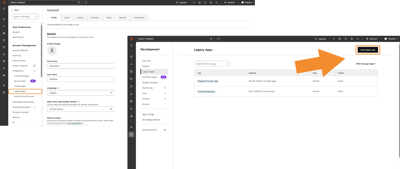The height and width of the screenshot is (169, 400).
Task: Open the Filter by app type dropdown
Action: pyautogui.click(x=366, y=64)
